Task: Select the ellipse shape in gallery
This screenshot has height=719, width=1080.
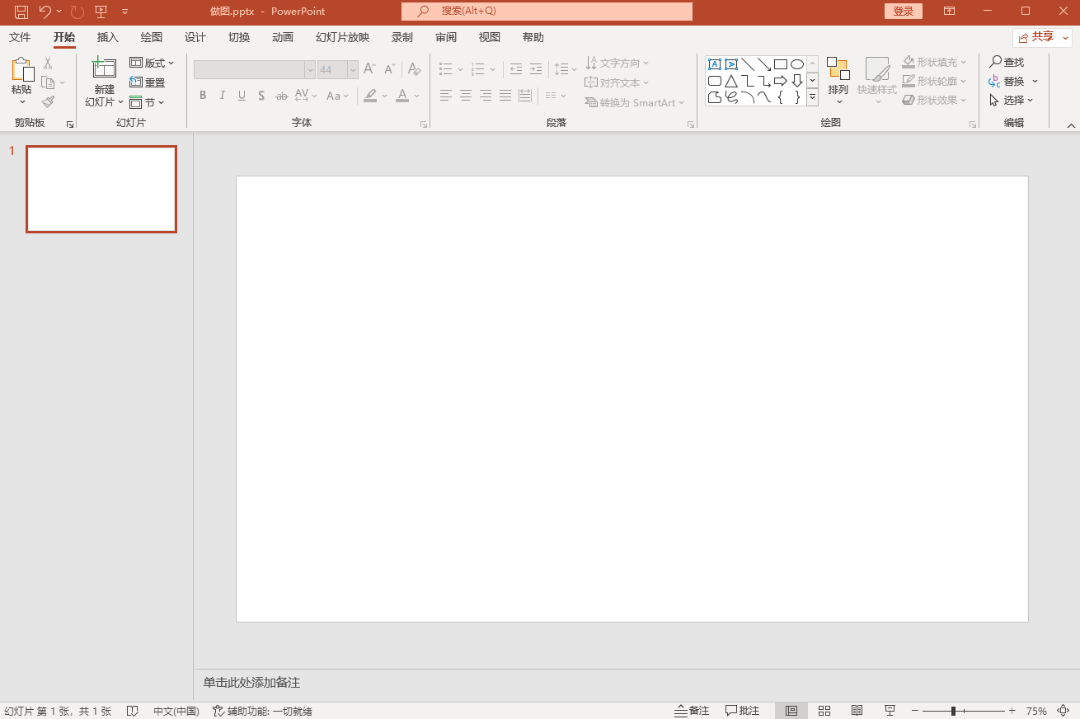Action: point(797,64)
